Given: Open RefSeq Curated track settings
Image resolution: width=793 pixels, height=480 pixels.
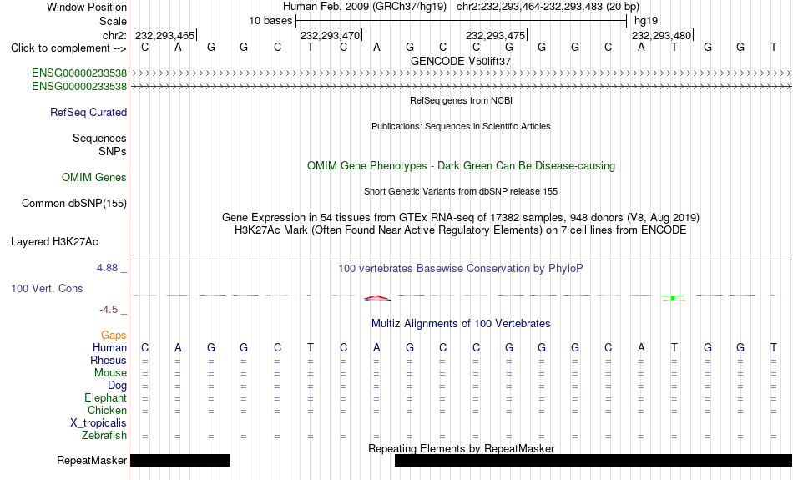Looking at the screenshot, I should pos(88,113).
